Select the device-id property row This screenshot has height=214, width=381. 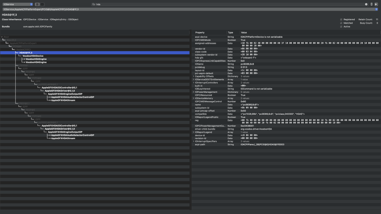(287, 135)
